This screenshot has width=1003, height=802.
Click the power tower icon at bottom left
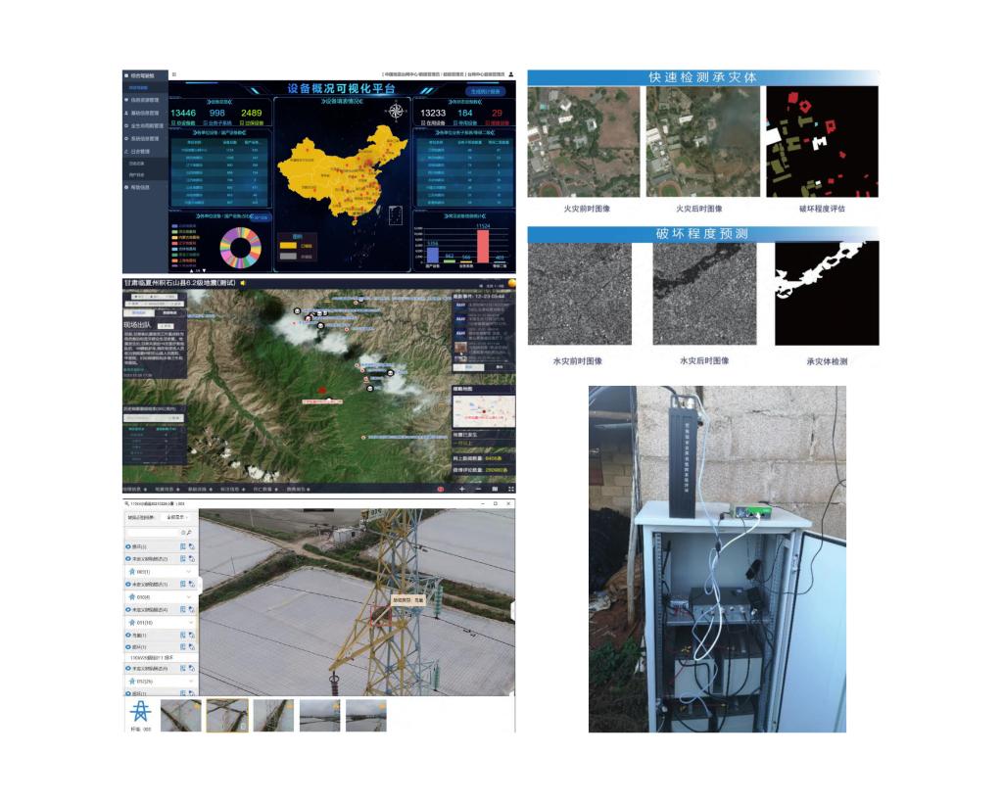click(141, 712)
